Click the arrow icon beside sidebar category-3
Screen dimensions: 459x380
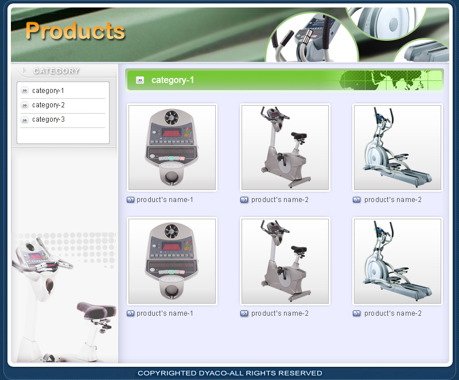[25, 120]
